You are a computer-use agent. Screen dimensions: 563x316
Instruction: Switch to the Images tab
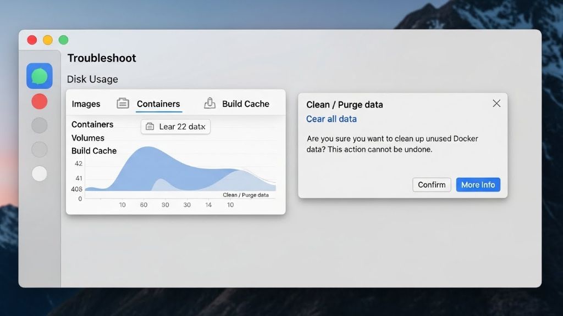coord(85,104)
